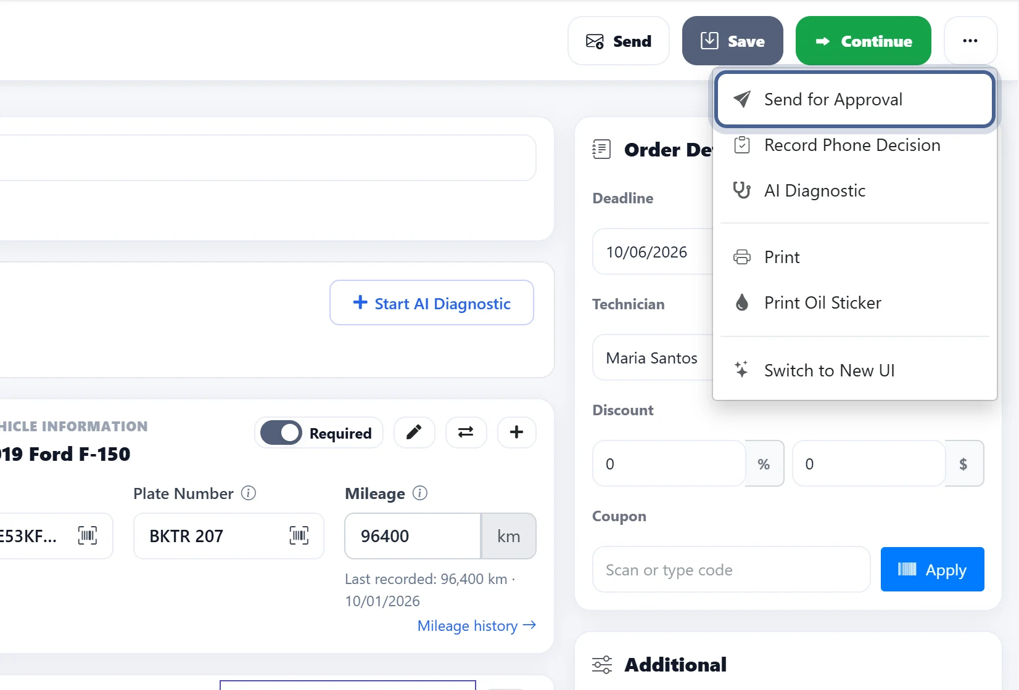Choose Print from the menu
This screenshot has height=690, width=1019.
[x=854, y=257]
